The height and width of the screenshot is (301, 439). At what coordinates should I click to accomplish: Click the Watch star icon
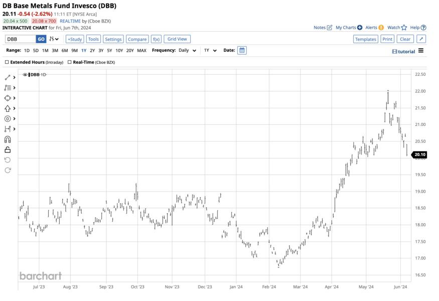[x=404, y=28]
